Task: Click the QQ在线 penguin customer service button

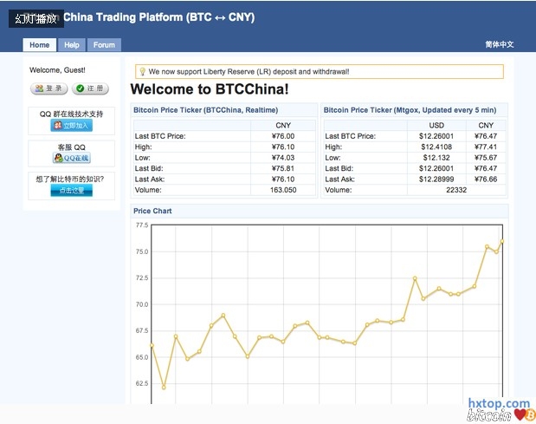Action: point(71,159)
